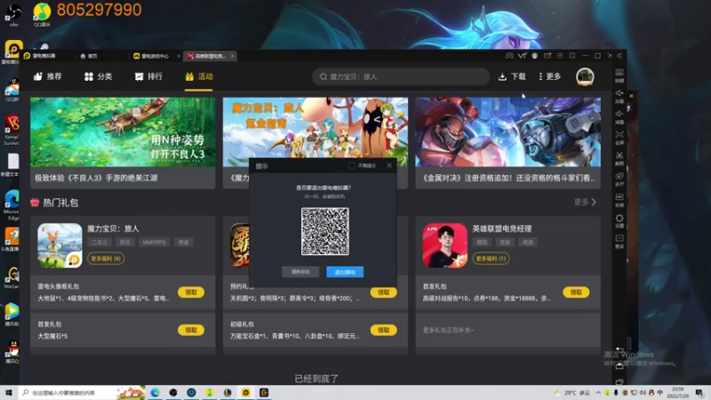Claim the 预约礼包 with 领取

click(384, 292)
